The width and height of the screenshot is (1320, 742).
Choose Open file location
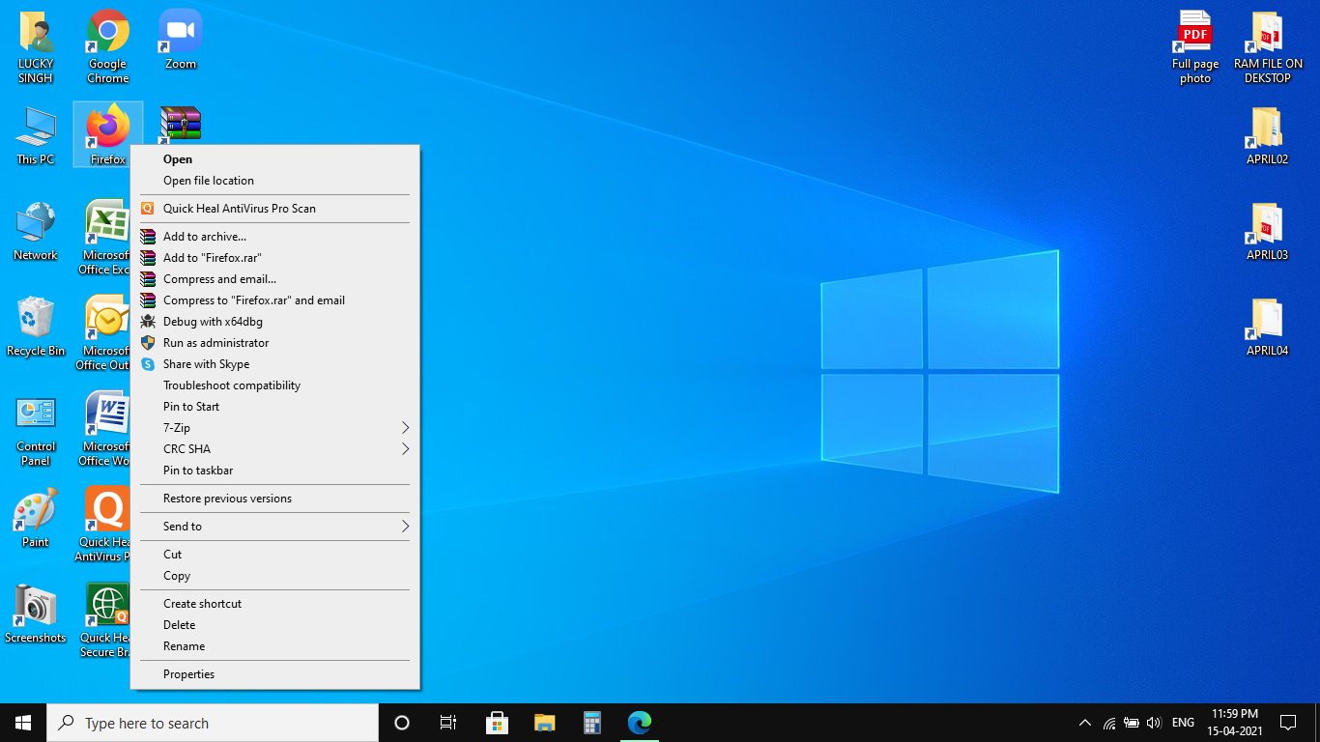point(274,181)
